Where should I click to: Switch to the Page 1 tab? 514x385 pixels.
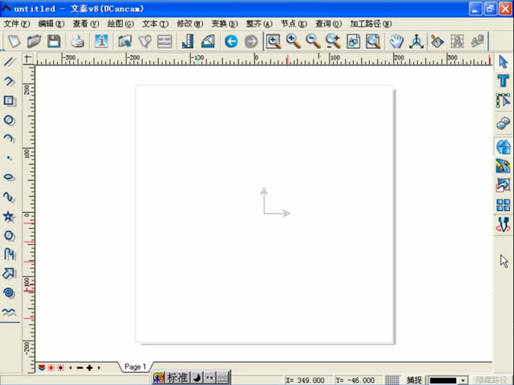(135, 367)
